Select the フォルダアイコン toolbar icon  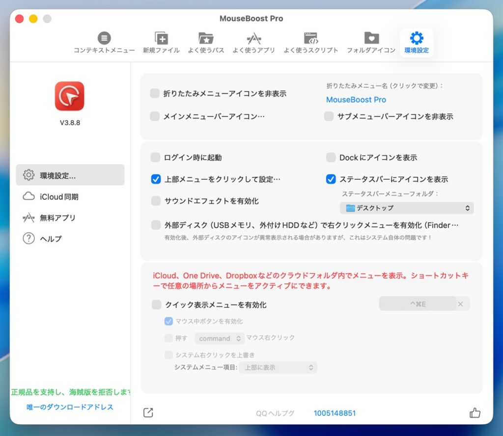371,39
